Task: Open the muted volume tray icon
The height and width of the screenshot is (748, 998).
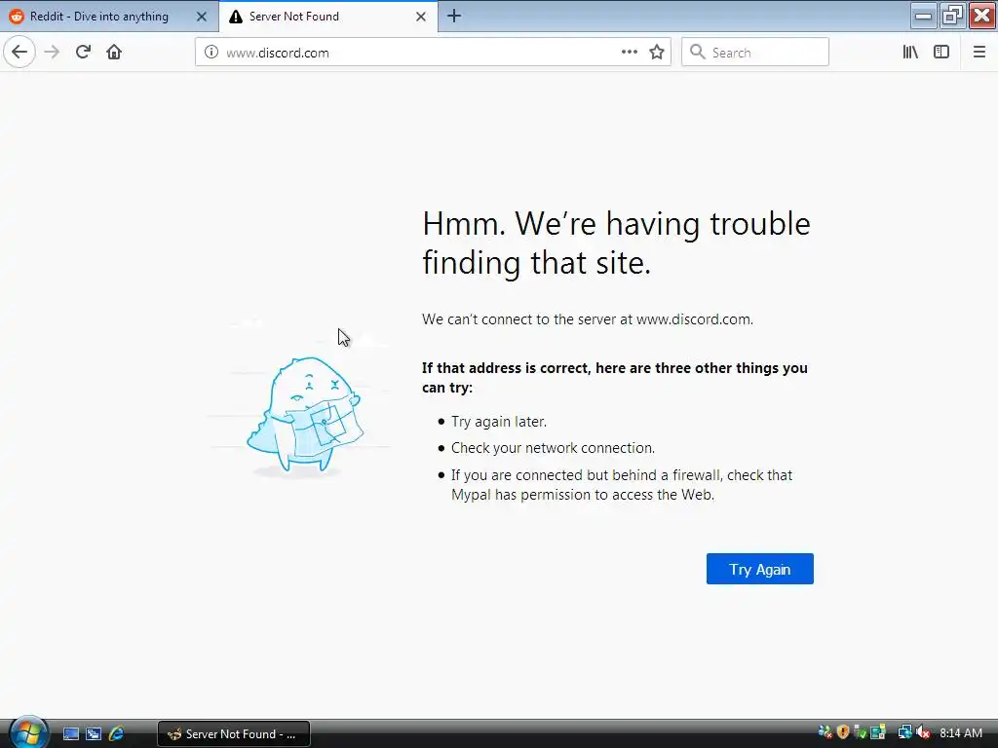Action: tap(924, 732)
